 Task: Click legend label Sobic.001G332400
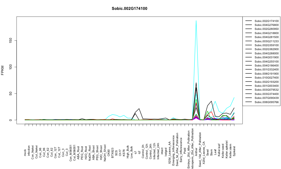[x=266, y=70]
